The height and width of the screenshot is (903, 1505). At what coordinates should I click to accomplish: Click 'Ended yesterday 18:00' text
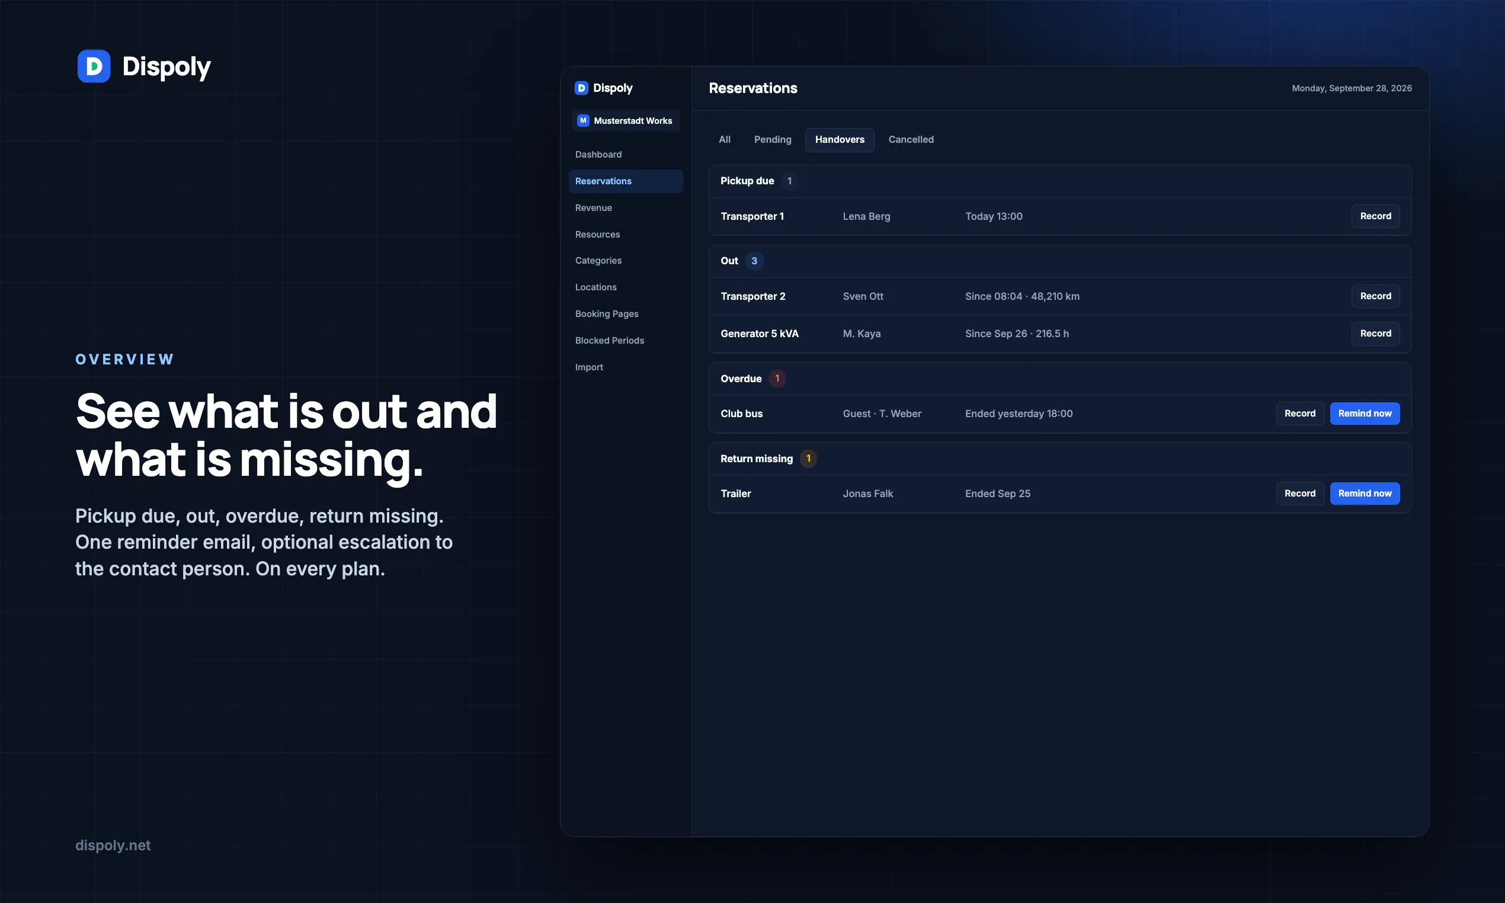[1019, 414]
